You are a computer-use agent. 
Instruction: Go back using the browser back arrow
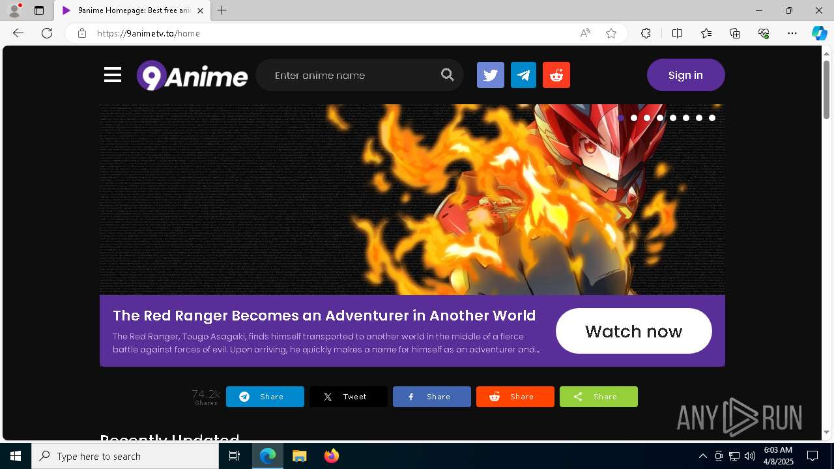point(18,33)
